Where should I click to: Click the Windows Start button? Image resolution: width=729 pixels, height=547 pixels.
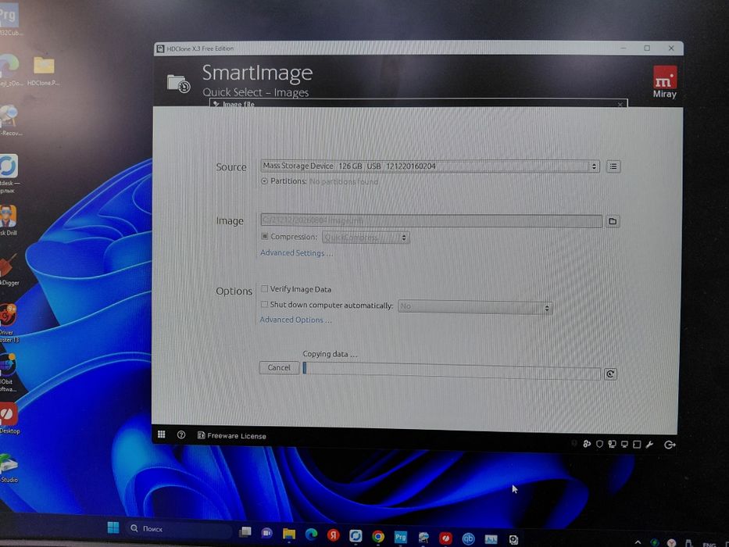113,527
